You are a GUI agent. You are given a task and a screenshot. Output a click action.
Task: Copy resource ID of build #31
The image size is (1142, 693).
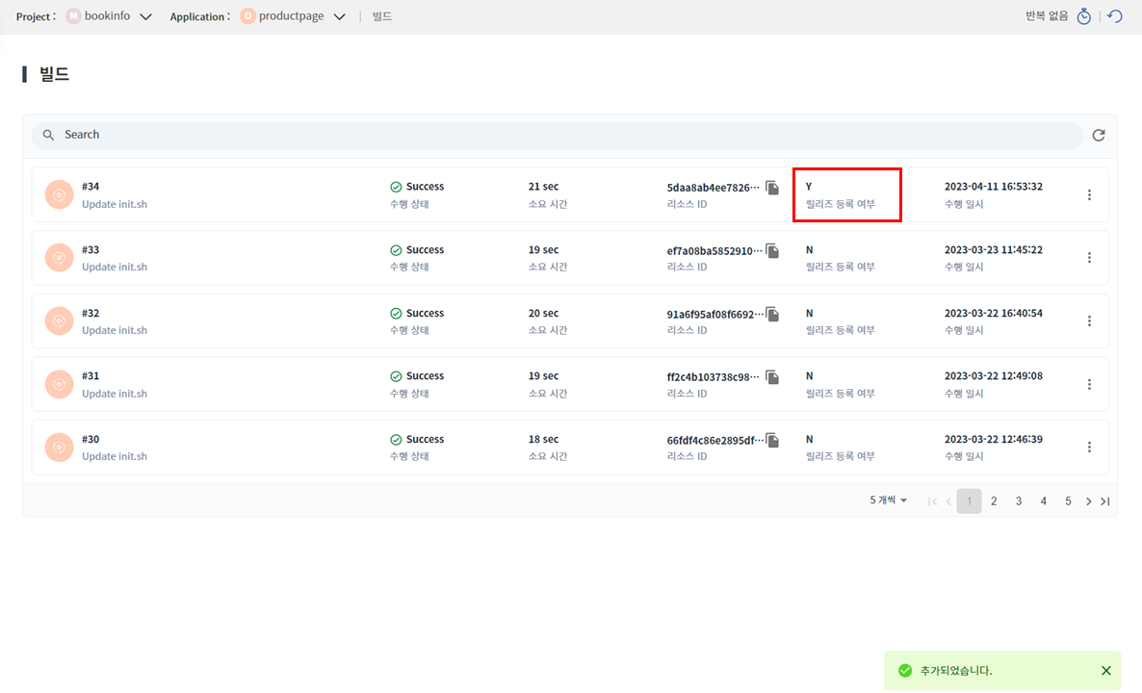773,377
